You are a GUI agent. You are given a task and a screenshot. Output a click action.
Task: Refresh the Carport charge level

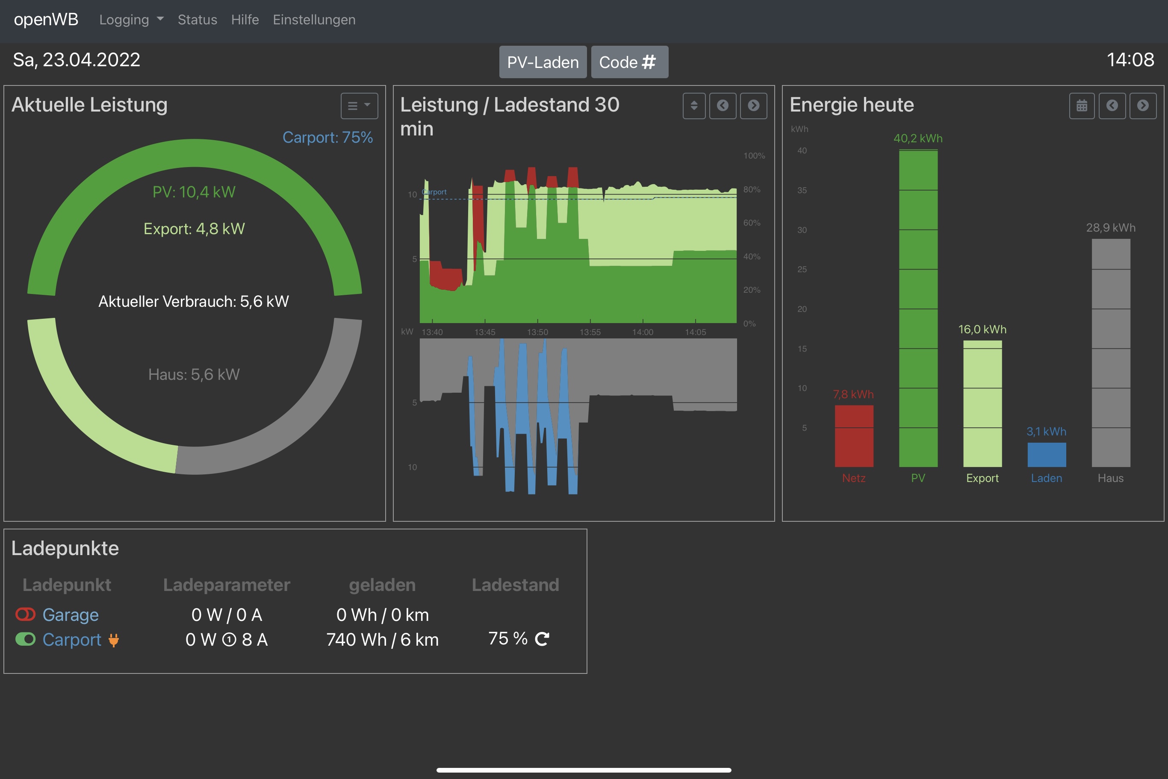[x=542, y=639]
